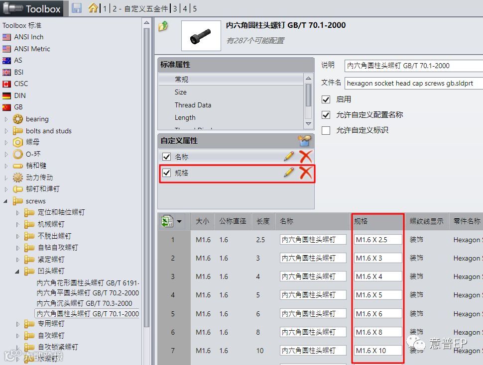Click the 公称直径 column header

pos(233,221)
